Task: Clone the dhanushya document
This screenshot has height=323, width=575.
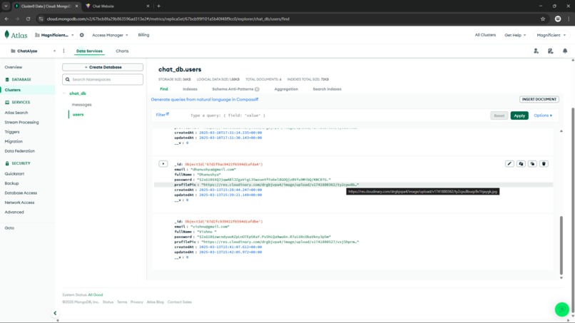Action: coord(532,164)
